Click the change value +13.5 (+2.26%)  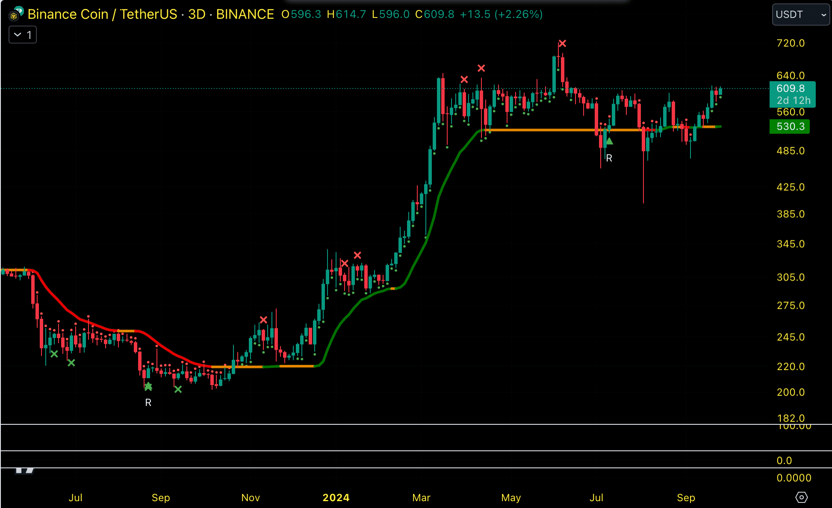coord(501,15)
